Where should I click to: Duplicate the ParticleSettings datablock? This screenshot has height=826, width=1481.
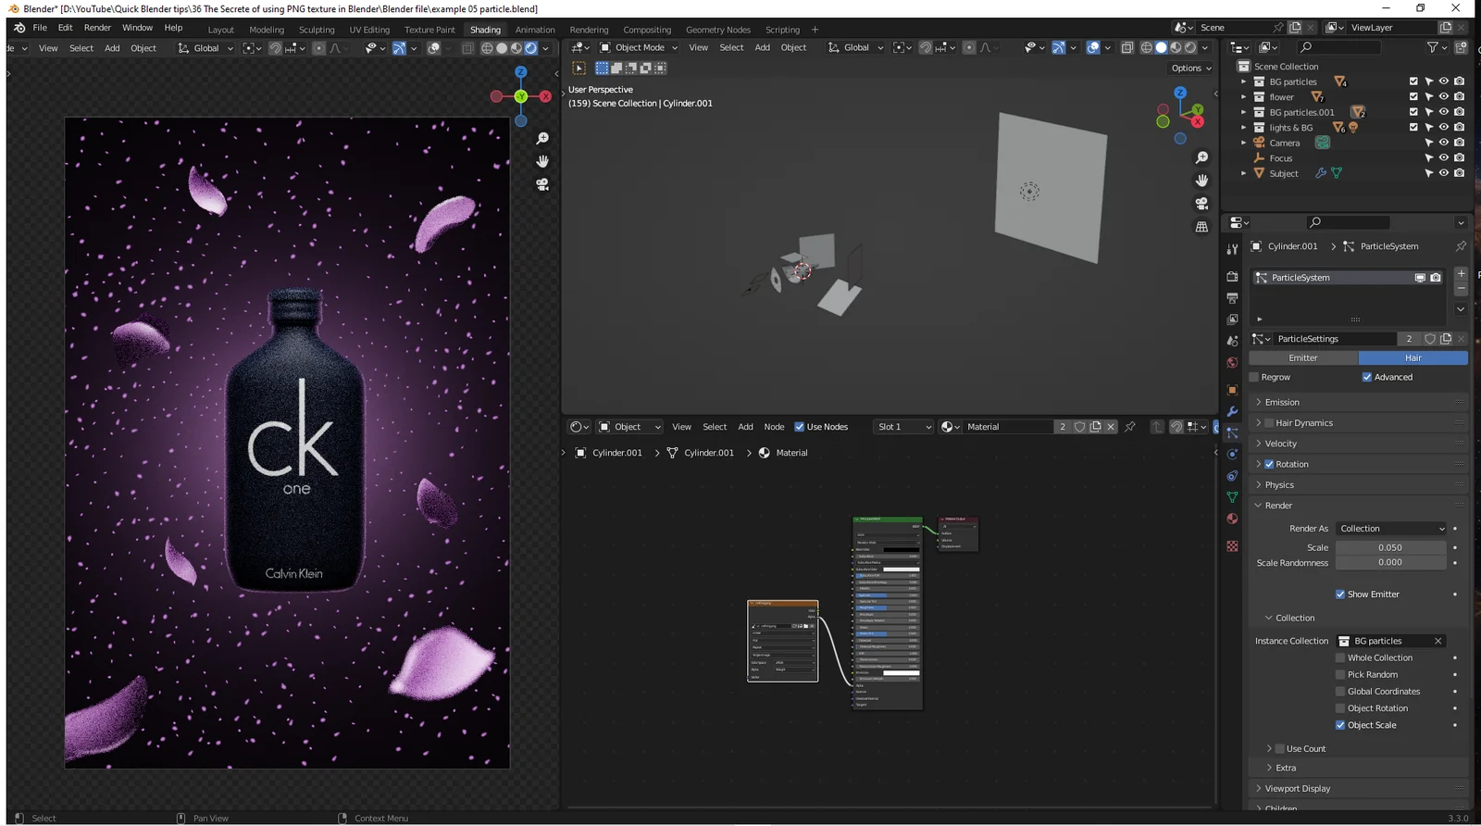[x=1446, y=339]
